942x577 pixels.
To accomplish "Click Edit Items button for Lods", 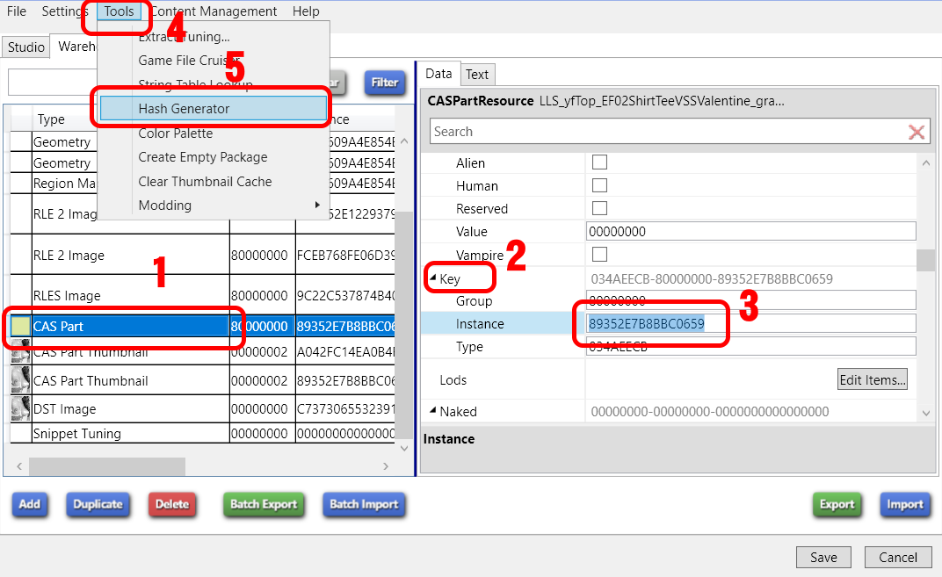I will (873, 379).
